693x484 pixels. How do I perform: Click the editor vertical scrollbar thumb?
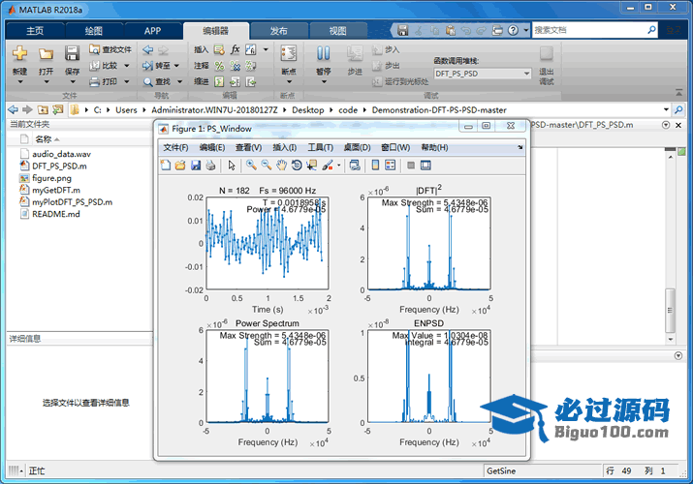point(670,310)
